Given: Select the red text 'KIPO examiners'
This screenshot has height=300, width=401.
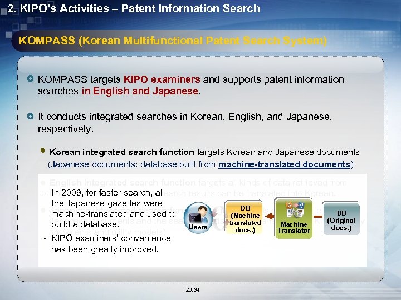Looking at the screenshot, I should click(162, 79).
